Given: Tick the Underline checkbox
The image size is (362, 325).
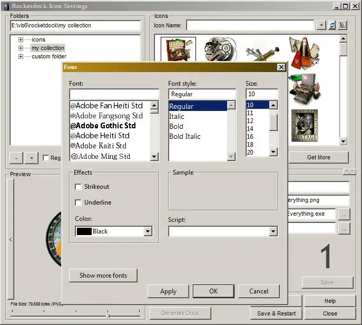Looking at the screenshot, I should tap(79, 202).
